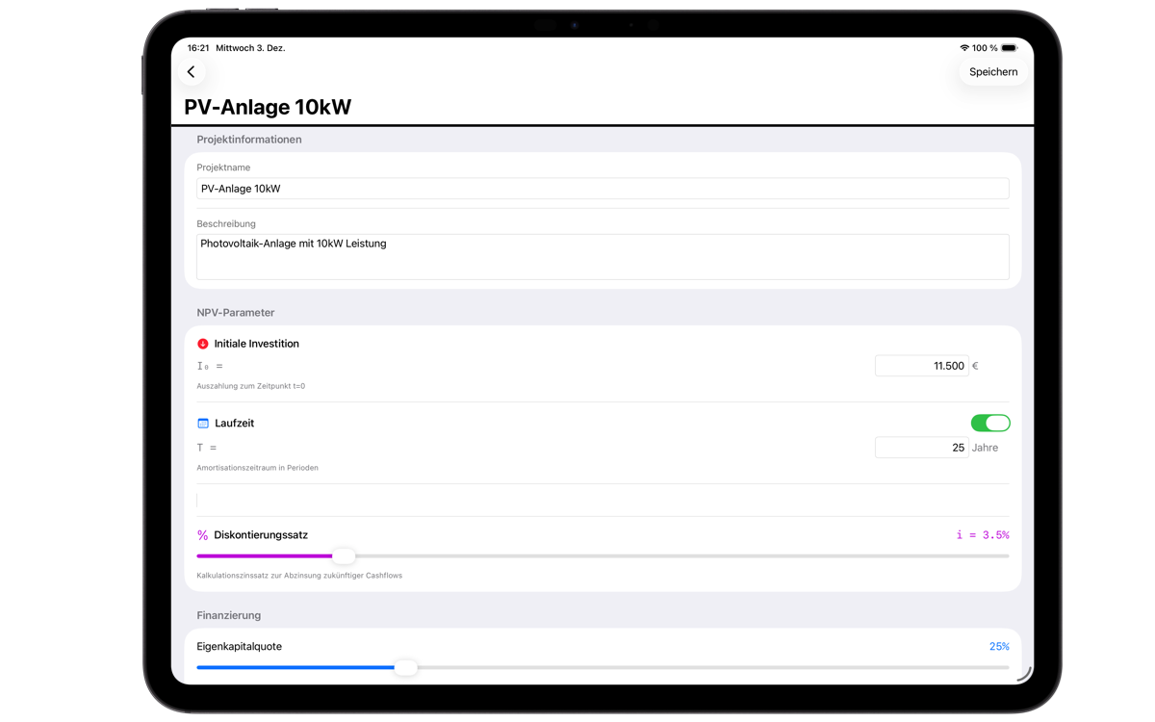Click the pink percent icon for Diskontierungssatz
This screenshot has height=722, width=1155.
(202, 534)
